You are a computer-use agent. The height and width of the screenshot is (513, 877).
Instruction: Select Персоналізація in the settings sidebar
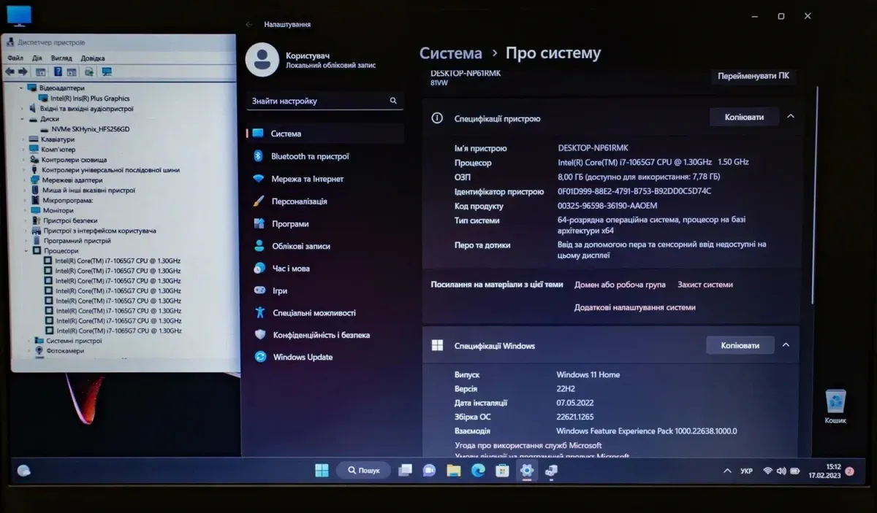coord(298,201)
